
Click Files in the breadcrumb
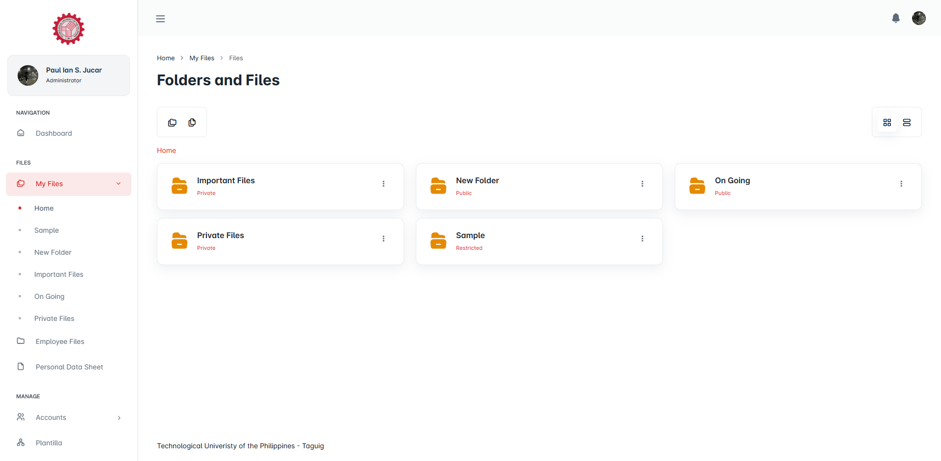[x=236, y=58]
